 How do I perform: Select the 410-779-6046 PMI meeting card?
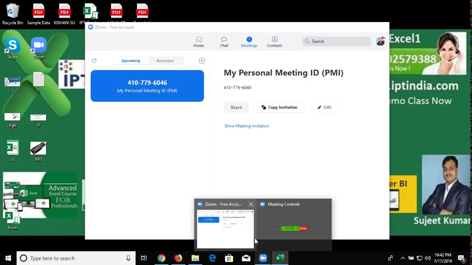147,86
